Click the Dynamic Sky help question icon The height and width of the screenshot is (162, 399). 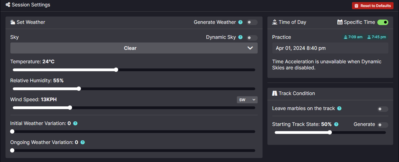[x=241, y=37]
